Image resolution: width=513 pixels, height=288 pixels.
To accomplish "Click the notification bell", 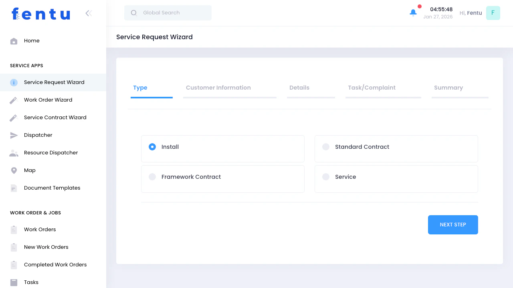I will point(413,12).
